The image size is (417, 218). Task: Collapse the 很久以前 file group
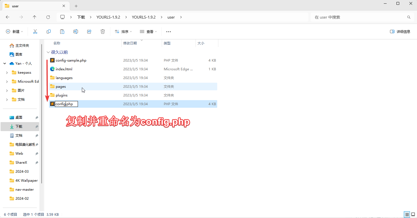click(48, 52)
